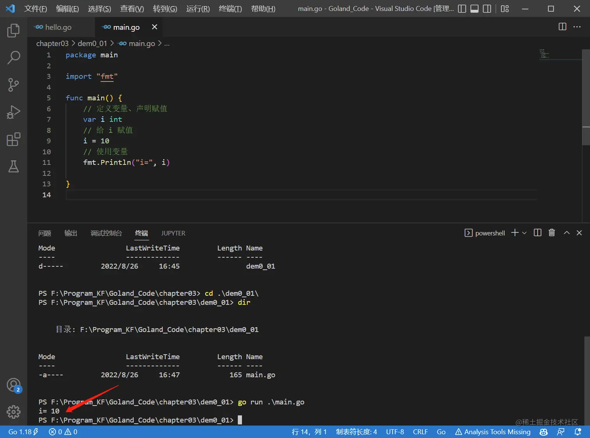Open Run and Debug view
590x438 pixels.
click(x=13, y=112)
